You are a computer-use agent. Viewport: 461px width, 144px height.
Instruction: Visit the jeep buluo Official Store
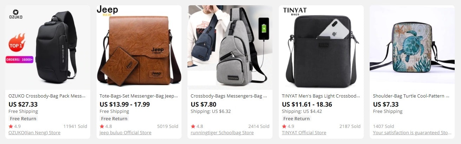125,133
